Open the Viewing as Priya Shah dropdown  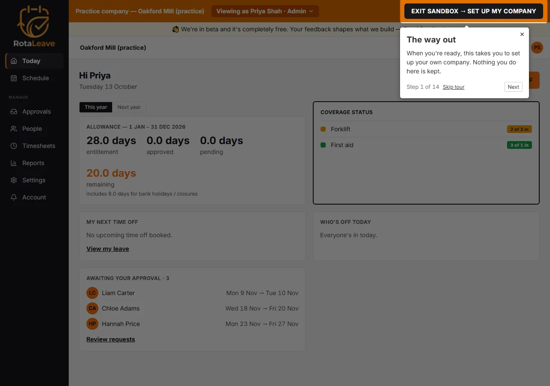click(265, 11)
